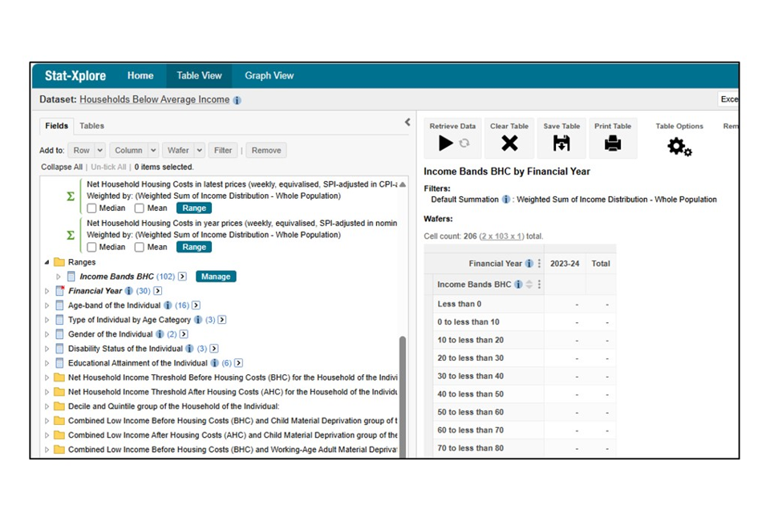Open the Households Below Average Income link

point(154,100)
